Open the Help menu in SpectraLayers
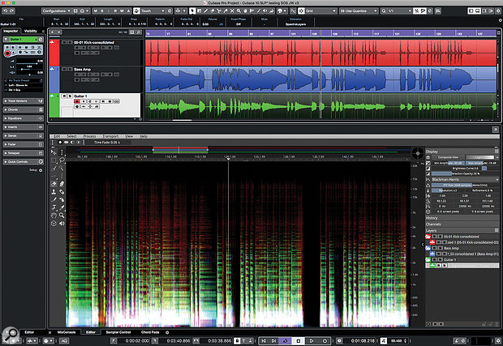 [144, 136]
